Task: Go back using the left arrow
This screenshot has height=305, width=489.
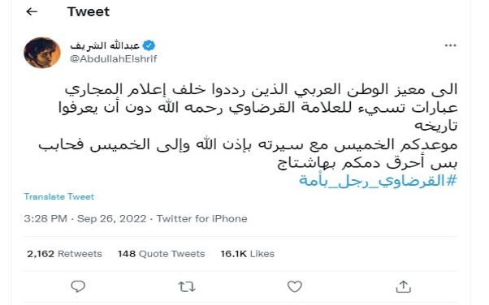Action: point(32,12)
